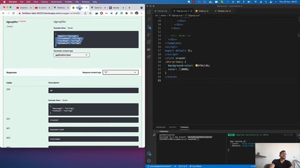
Task: Switch to index.js editor tab
Action: click(202, 11)
